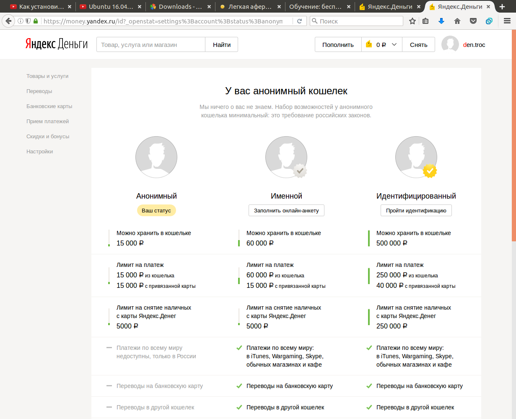Close the active Яндекс.Деньги tab

[x=488, y=7]
